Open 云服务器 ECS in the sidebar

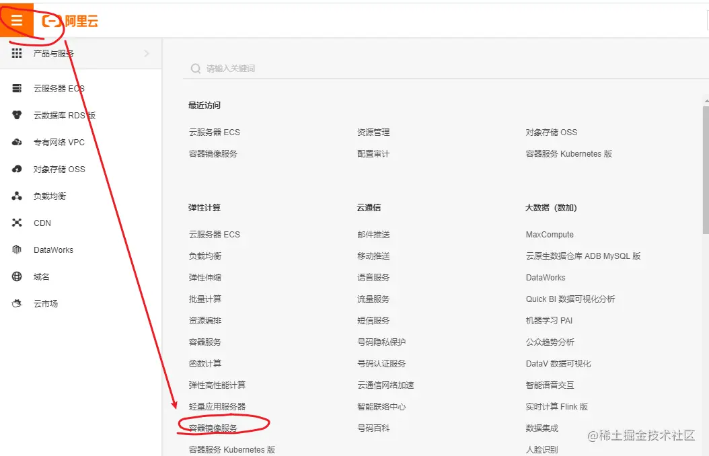pos(59,88)
